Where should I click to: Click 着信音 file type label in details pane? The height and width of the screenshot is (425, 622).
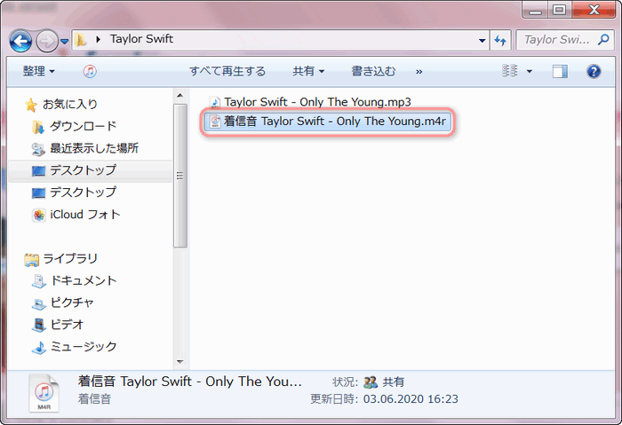coord(94,399)
